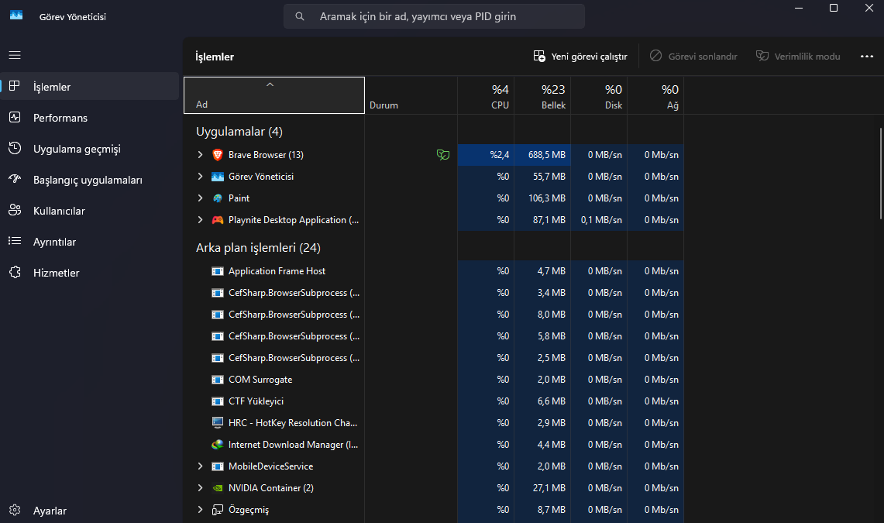Click the İşlemler sidebar icon
The width and height of the screenshot is (884, 523).
click(x=15, y=86)
